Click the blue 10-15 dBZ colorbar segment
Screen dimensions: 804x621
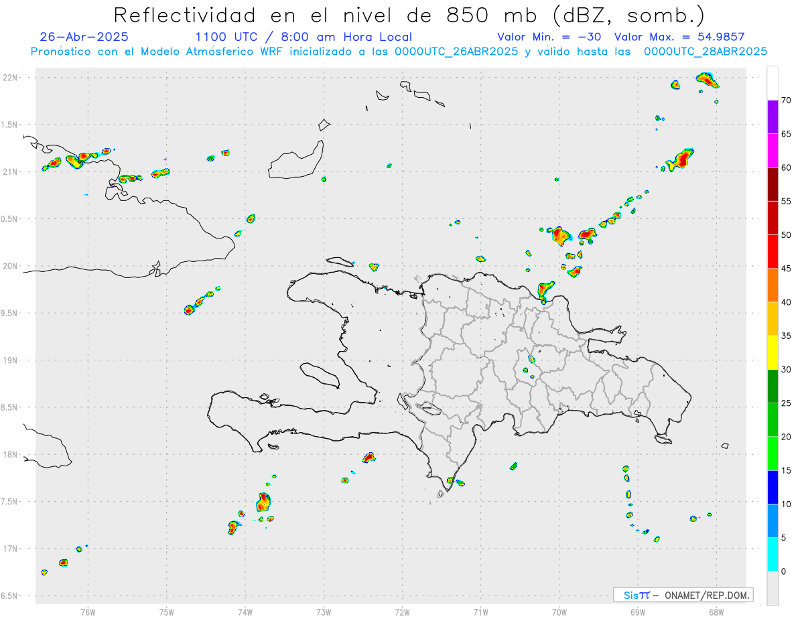(773, 487)
